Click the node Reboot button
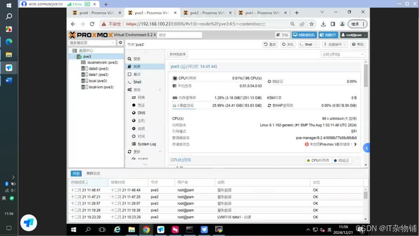This screenshot has width=419, height=236. 270,45
